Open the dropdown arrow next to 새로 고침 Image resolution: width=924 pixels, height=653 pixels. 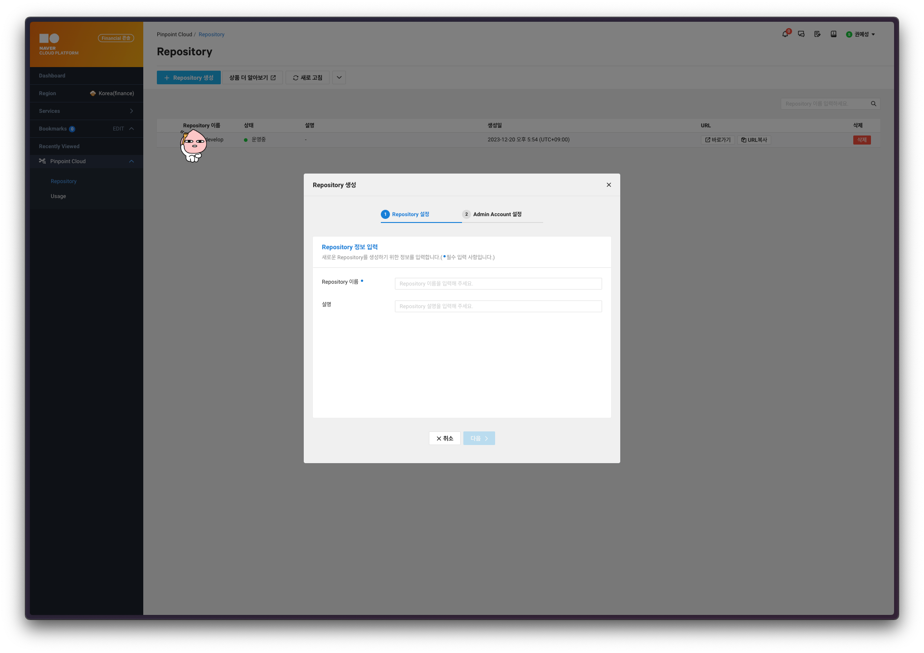point(339,77)
